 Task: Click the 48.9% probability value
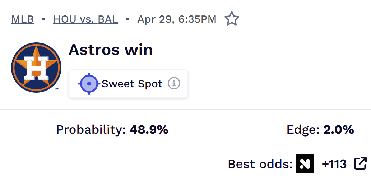(x=149, y=130)
